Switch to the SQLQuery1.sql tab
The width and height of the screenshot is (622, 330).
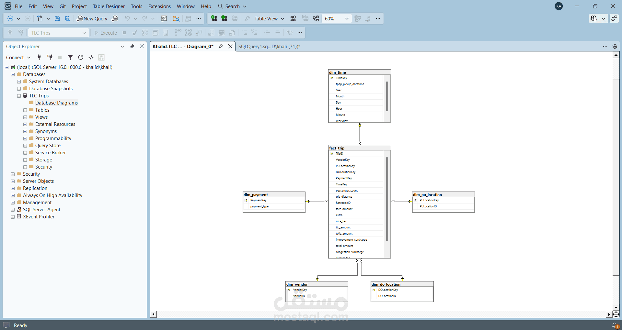(x=269, y=46)
